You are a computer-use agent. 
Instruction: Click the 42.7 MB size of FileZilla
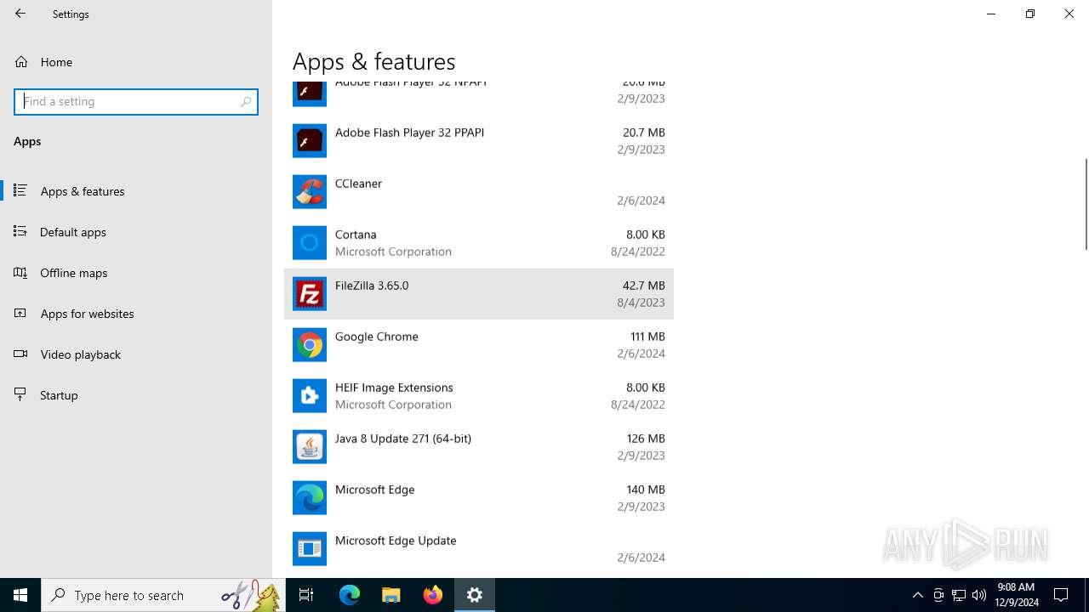click(x=643, y=286)
